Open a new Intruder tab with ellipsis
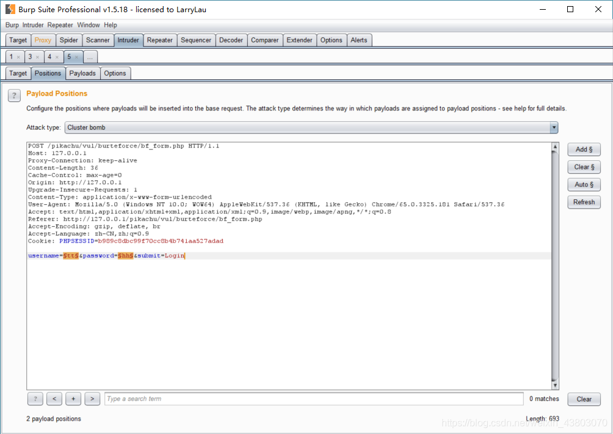The image size is (613, 434). (90, 57)
